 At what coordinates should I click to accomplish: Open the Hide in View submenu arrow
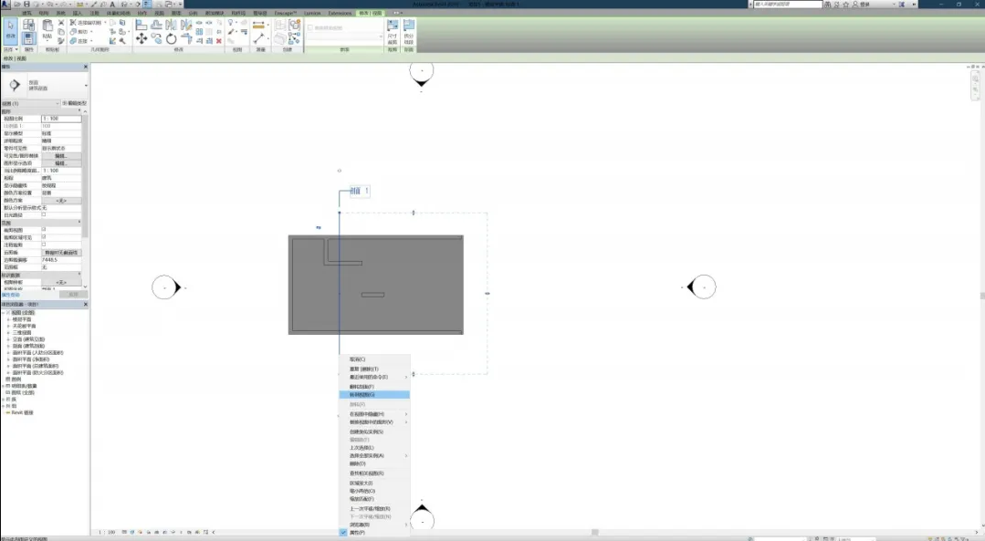coord(406,414)
